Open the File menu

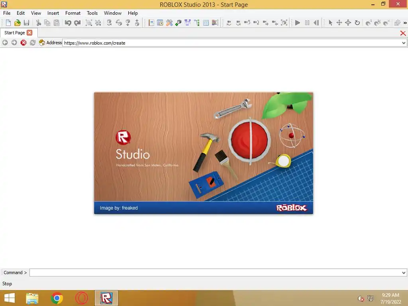pyautogui.click(x=7, y=13)
